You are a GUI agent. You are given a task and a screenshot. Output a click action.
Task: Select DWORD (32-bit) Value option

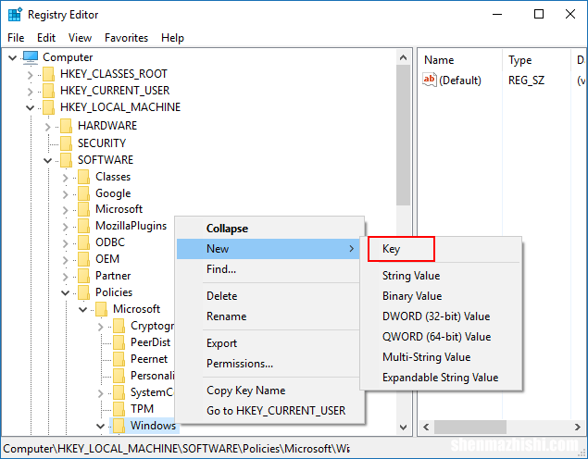(x=436, y=316)
